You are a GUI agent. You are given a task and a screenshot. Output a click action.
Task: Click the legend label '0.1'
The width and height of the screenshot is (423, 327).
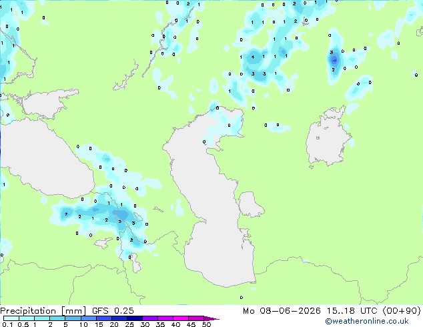click(x=7, y=324)
